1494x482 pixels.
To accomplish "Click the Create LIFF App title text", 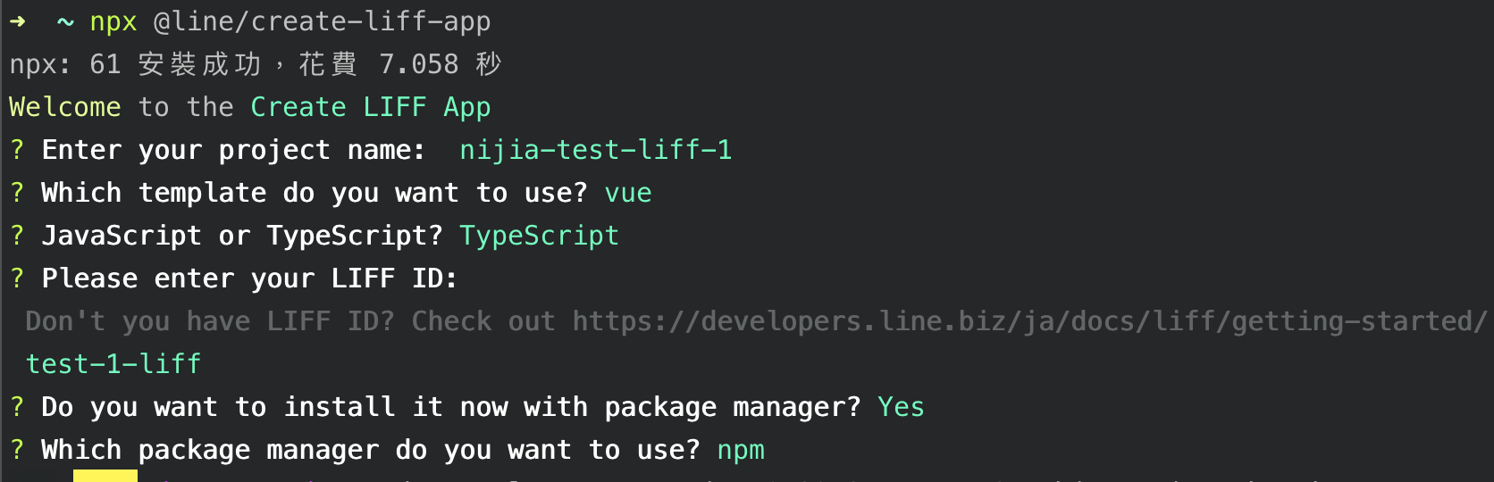I will [370, 107].
